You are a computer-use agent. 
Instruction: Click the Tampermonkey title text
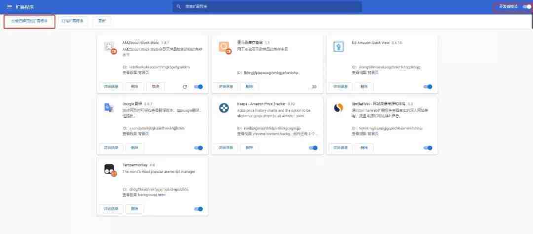point(135,165)
